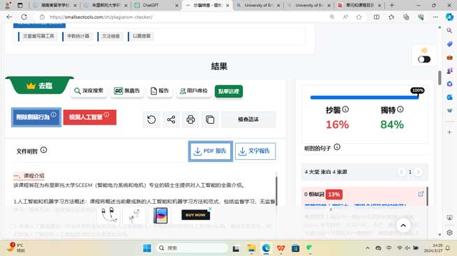Open Windows Start menu
The height and width of the screenshot is (256, 457).
(147, 248)
